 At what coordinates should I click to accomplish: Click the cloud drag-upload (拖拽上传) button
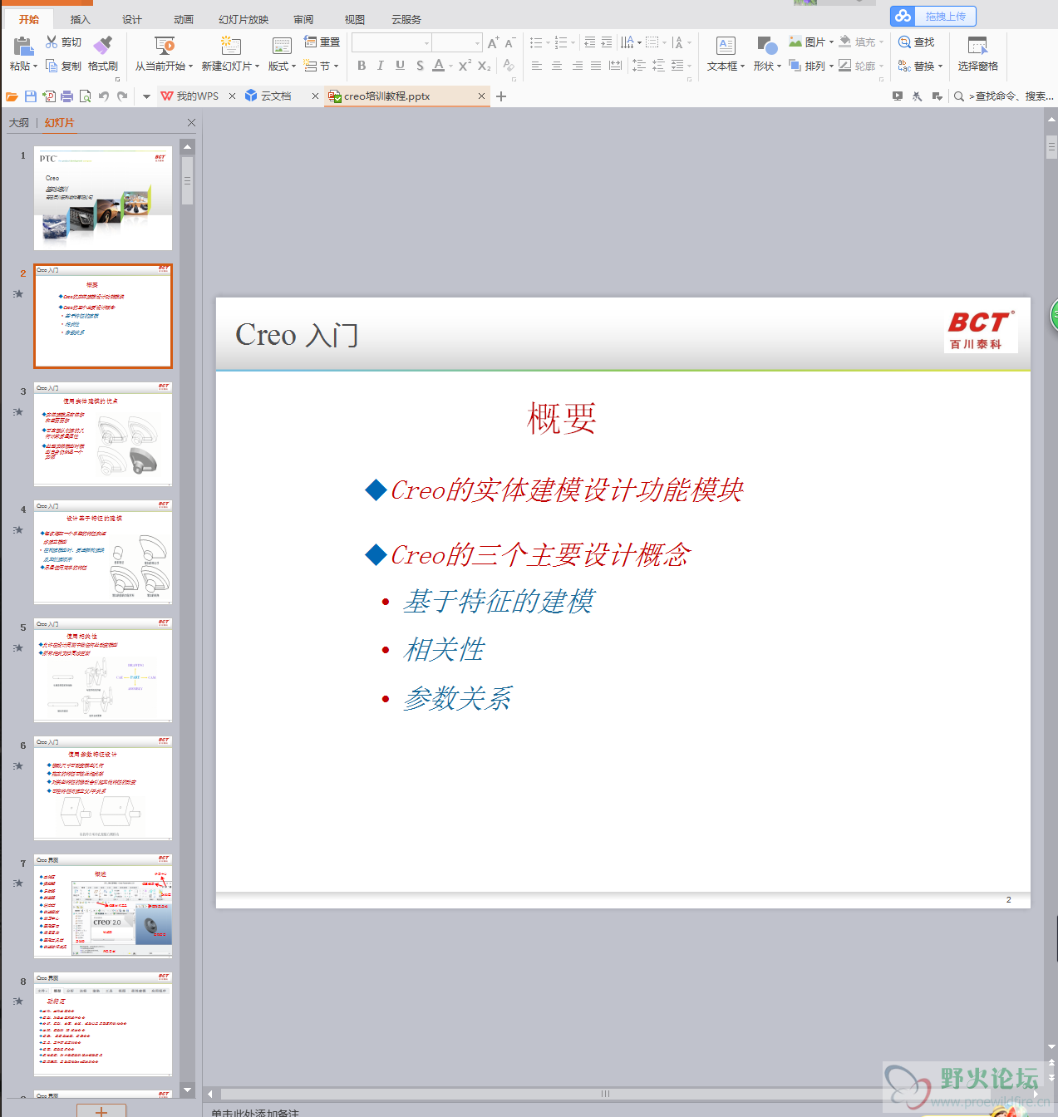933,17
